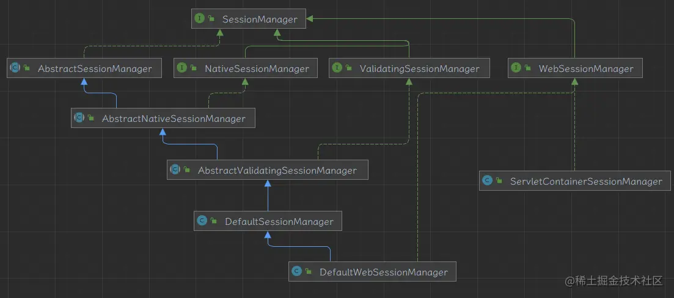This screenshot has height=298, width=674.
Task: Select the SessionManager label text
Action: tap(260, 20)
